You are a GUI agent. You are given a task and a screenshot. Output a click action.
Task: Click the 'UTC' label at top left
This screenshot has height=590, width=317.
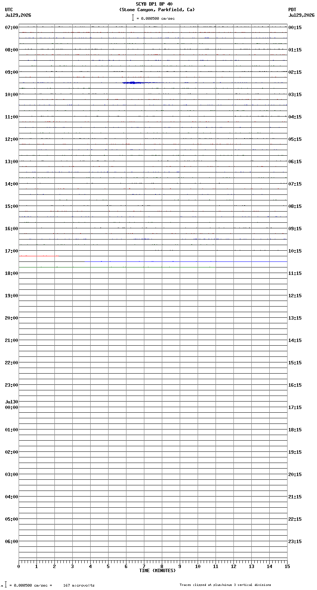click(9, 10)
